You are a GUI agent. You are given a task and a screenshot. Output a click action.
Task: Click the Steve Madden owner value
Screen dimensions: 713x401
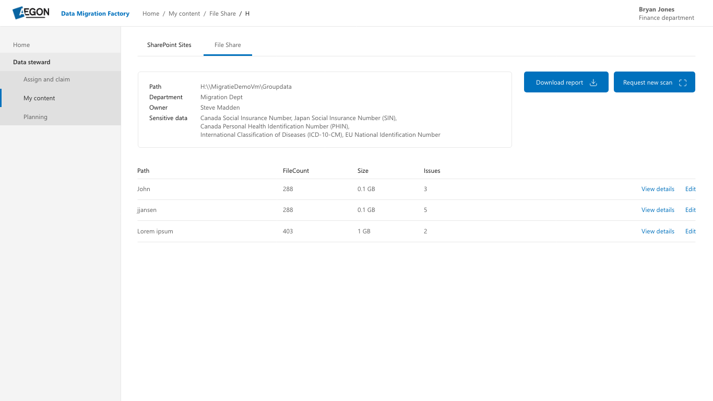[x=220, y=108]
